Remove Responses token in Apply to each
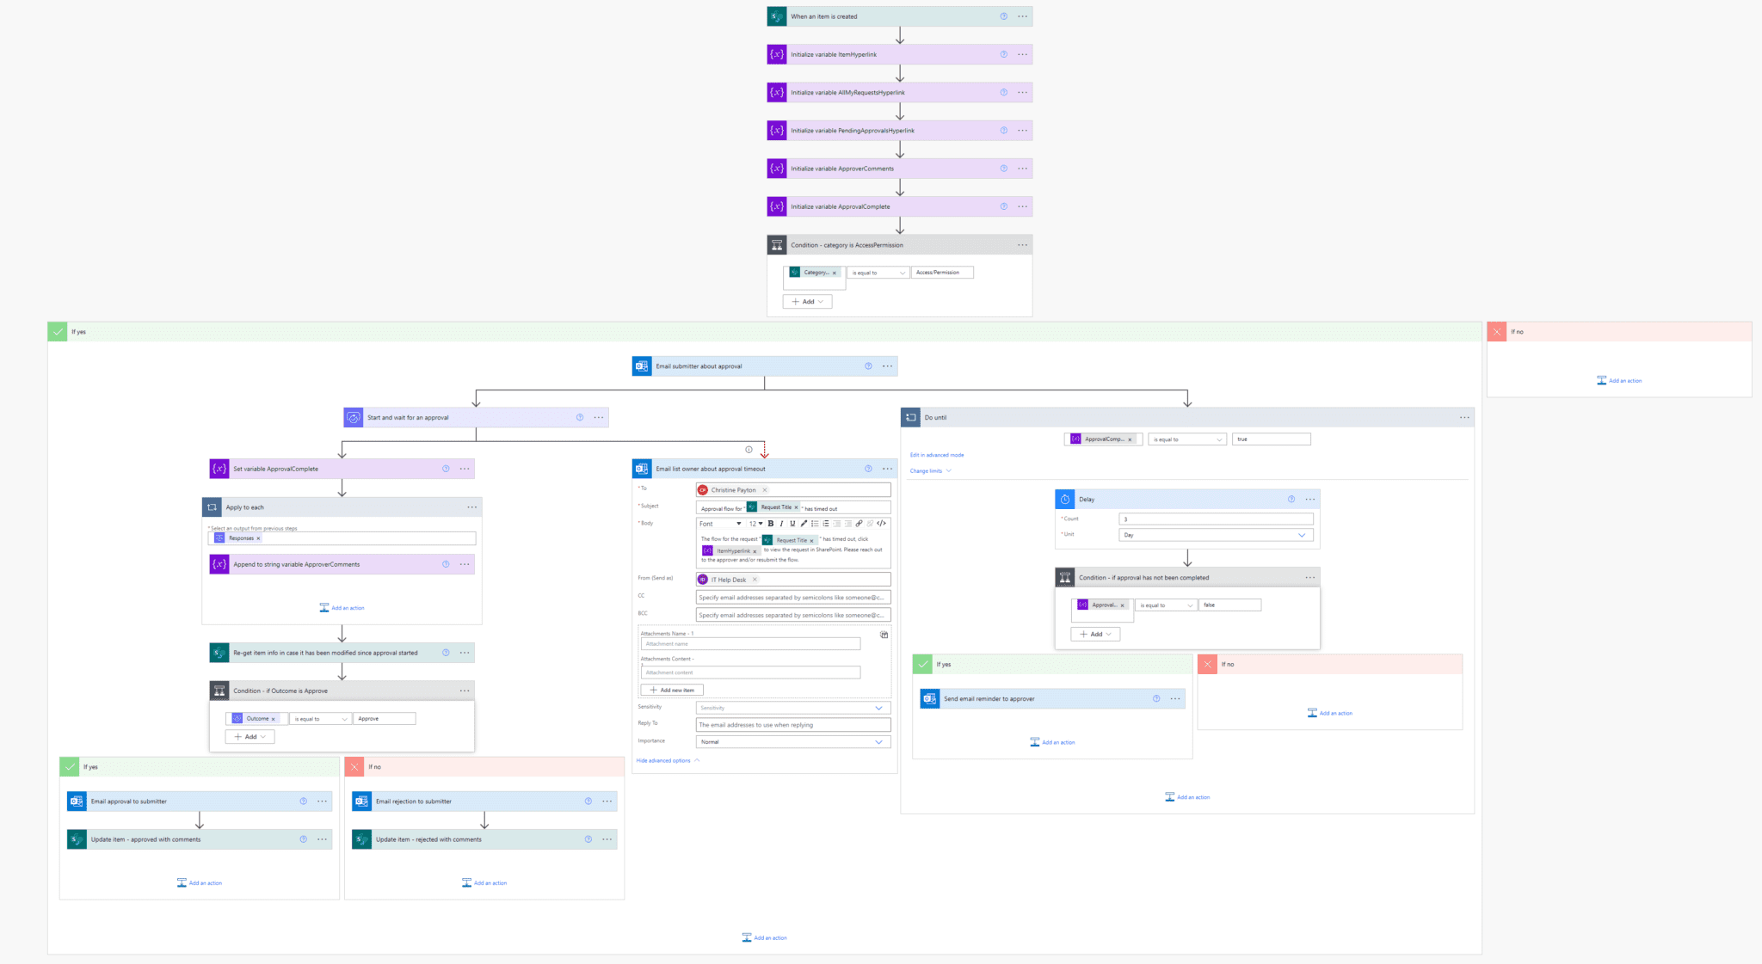Image resolution: width=1762 pixels, height=964 pixels. 258,538
